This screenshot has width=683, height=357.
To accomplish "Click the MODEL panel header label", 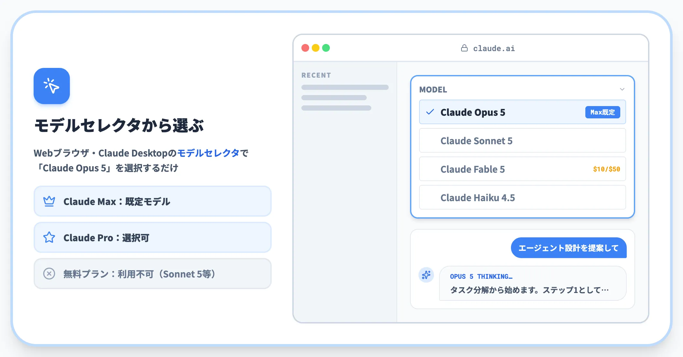I will [x=433, y=90].
